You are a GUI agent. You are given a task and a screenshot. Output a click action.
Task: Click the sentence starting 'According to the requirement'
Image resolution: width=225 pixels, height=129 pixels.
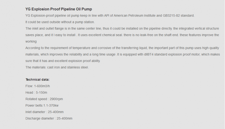pos(122,48)
